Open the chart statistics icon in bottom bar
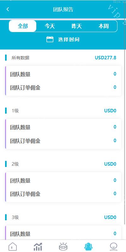The width and height of the screenshot is (126, 252). [x=38, y=246]
